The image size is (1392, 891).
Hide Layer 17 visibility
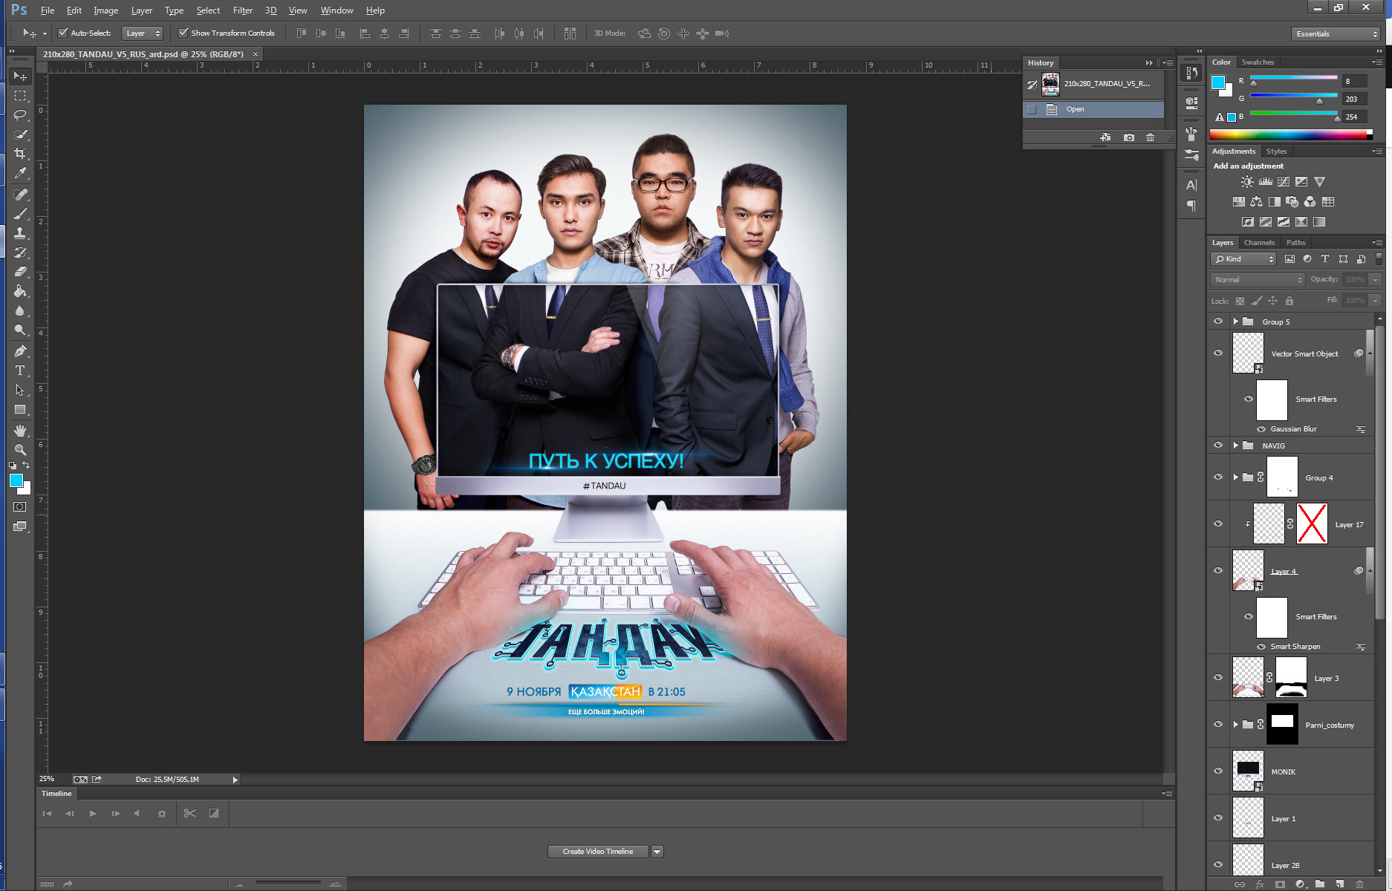click(1218, 524)
